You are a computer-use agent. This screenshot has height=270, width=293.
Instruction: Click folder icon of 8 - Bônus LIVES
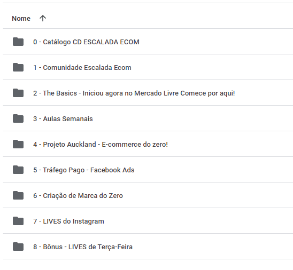(18, 247)
